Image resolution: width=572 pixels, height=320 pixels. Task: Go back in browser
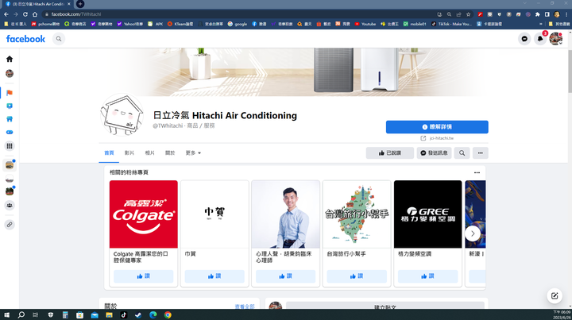6,14
